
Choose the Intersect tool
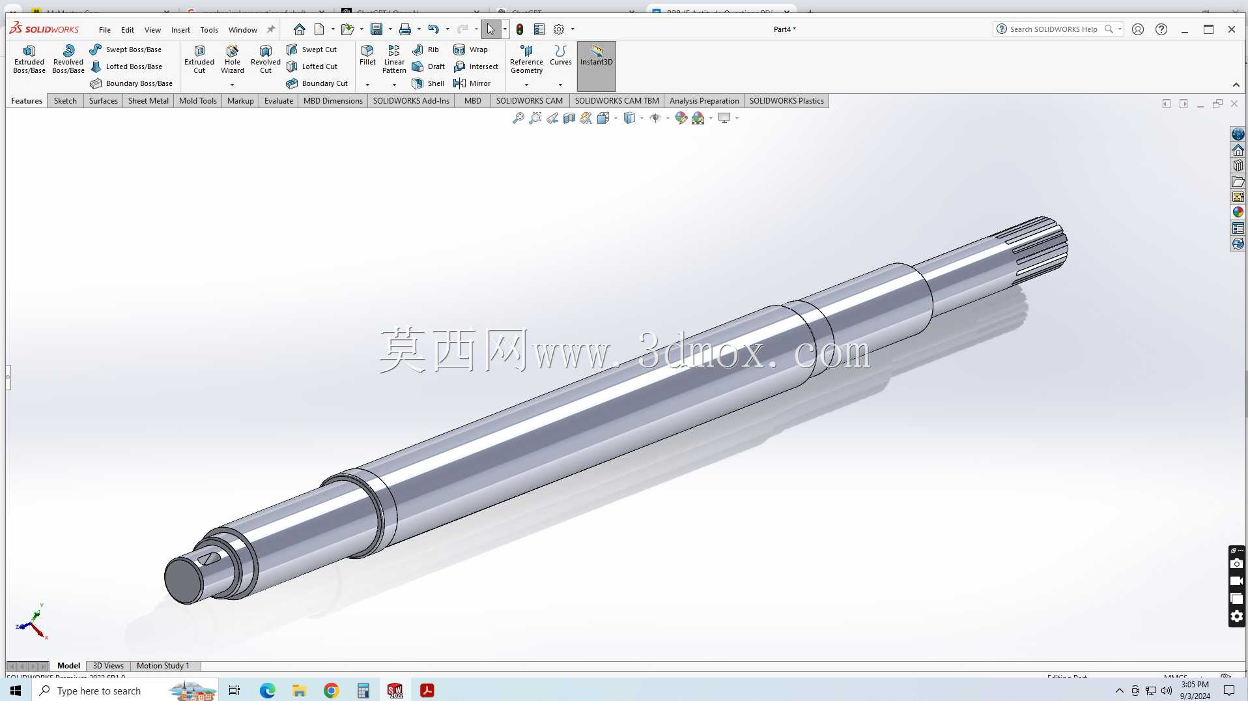click(475, 66)
